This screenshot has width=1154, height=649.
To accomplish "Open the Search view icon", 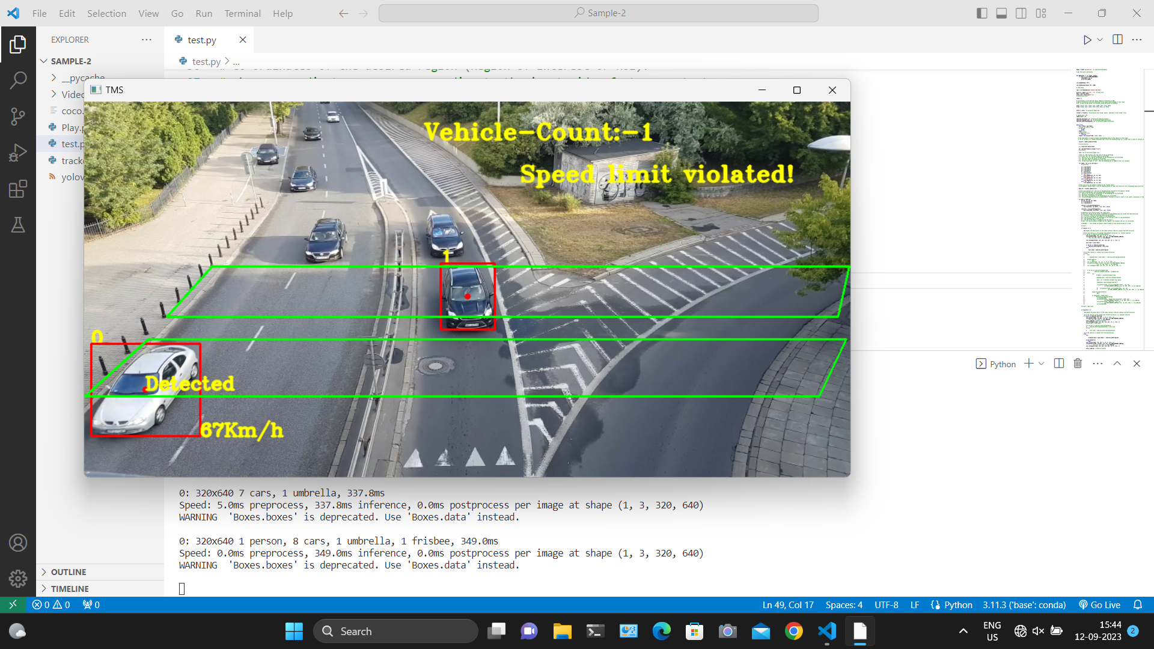I will pyautogui.click(x=18, y=79).
